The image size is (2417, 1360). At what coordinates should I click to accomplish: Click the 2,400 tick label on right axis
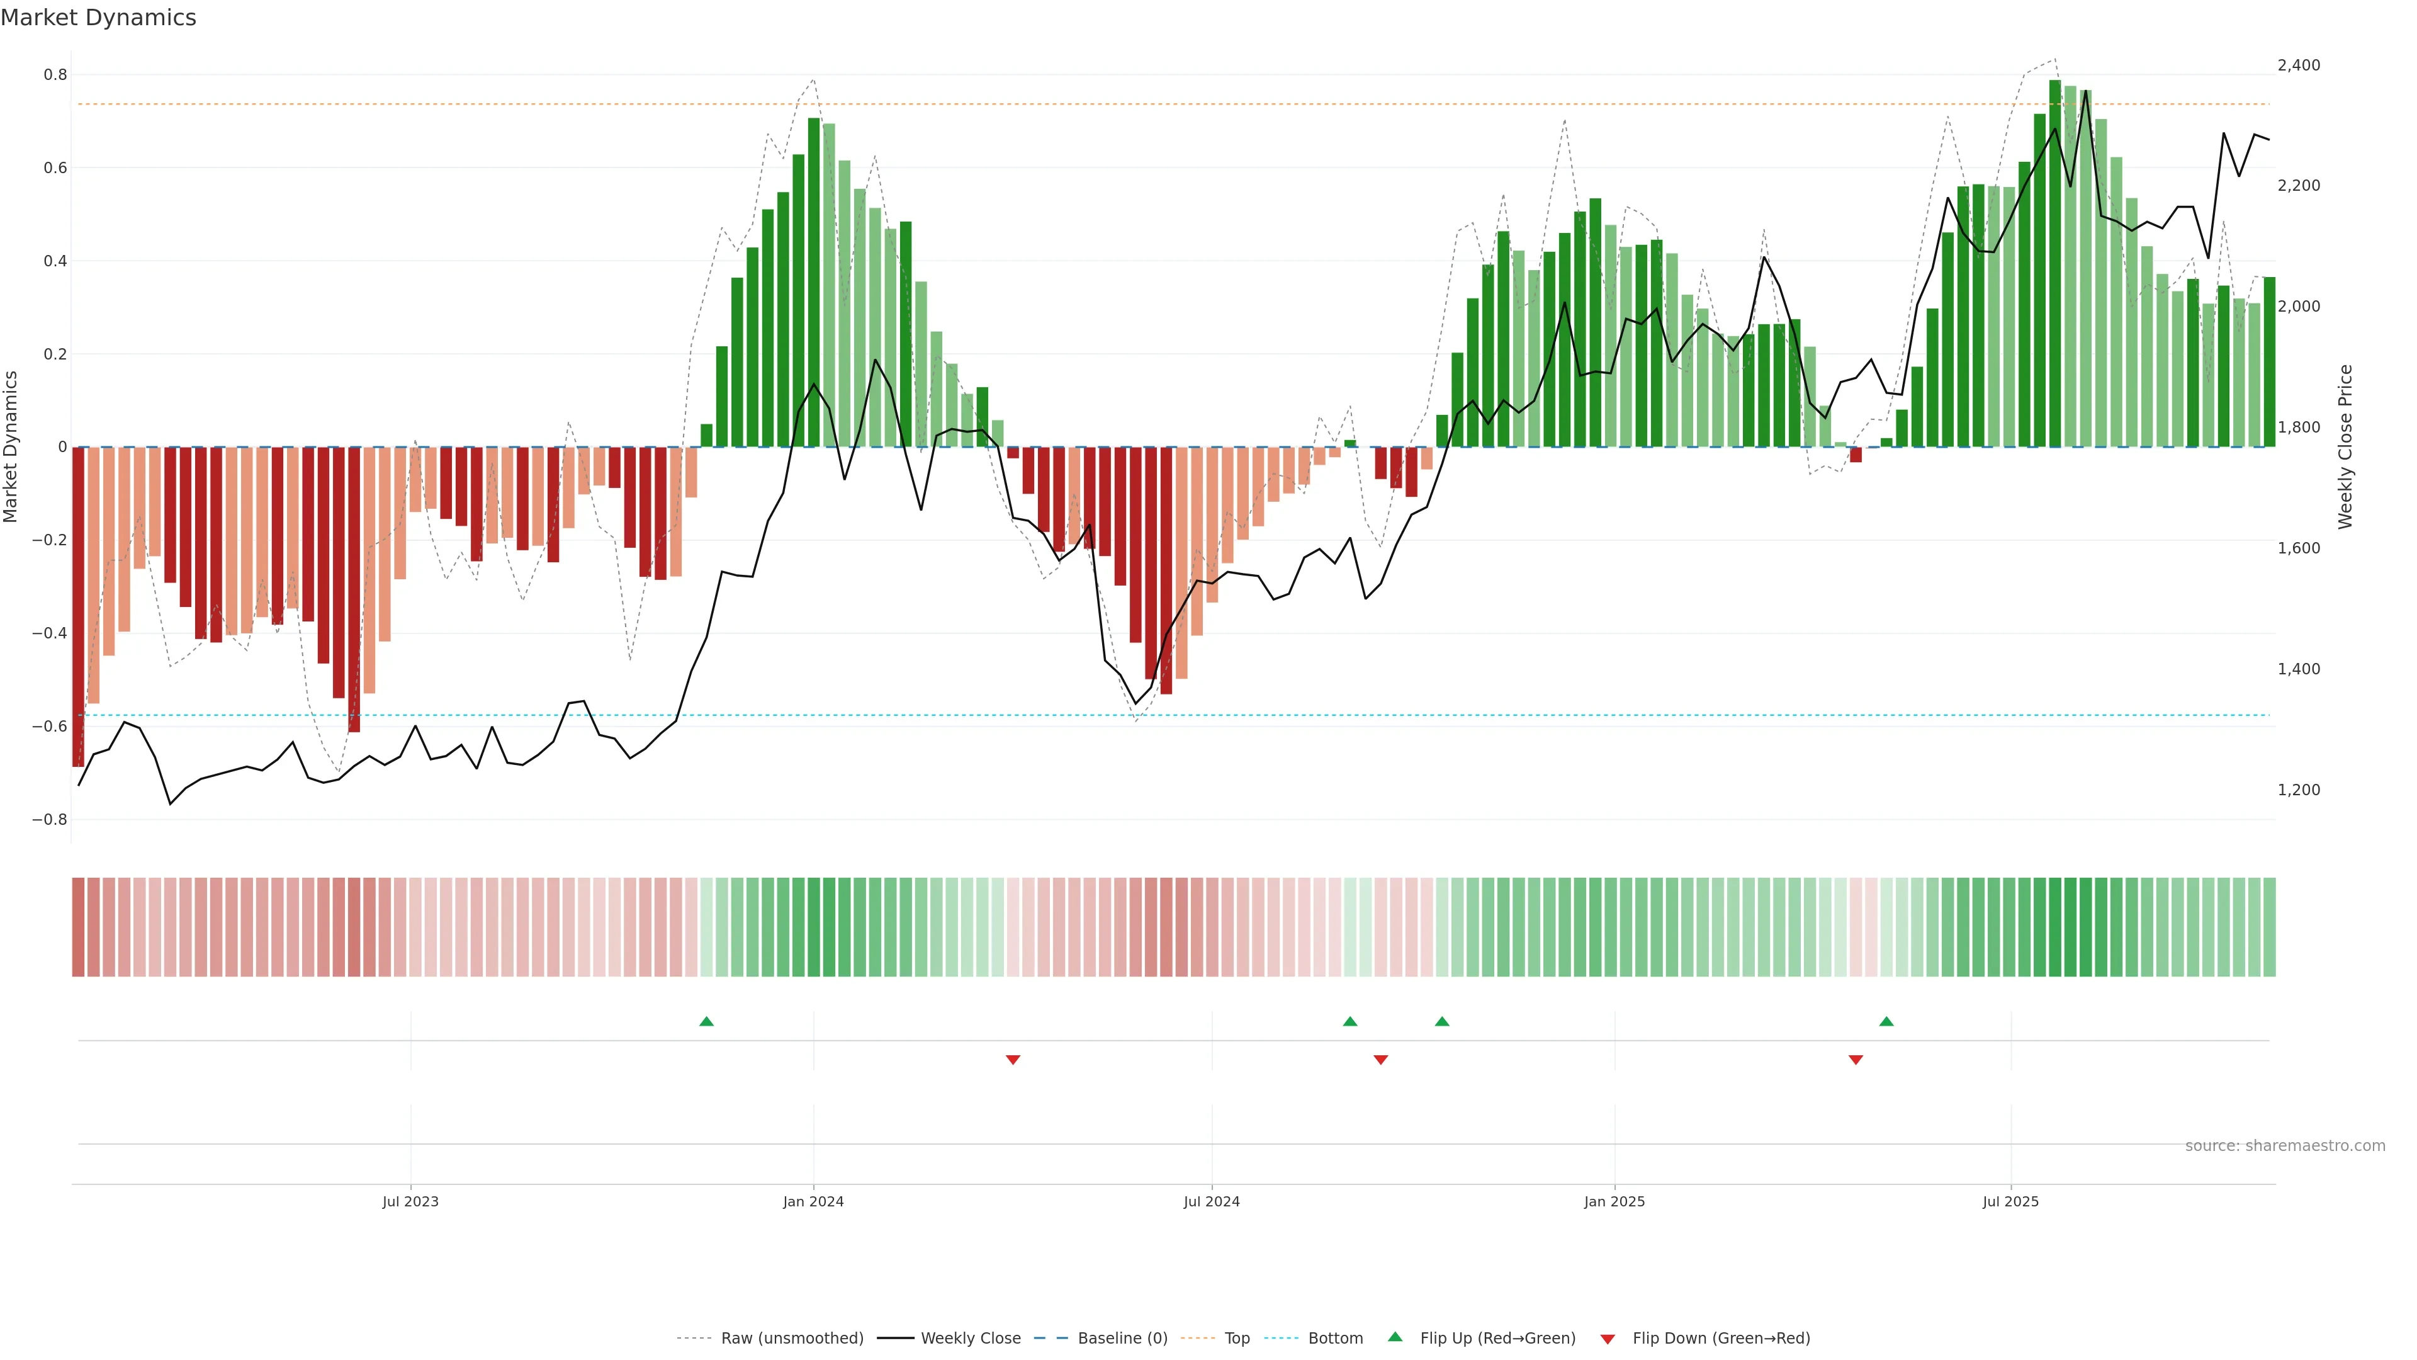[x=2299, y=65]
